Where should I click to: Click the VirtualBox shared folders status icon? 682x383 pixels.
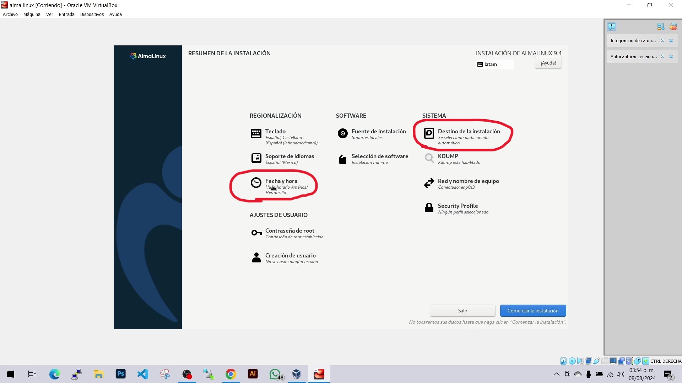click(x=605, y=361)
